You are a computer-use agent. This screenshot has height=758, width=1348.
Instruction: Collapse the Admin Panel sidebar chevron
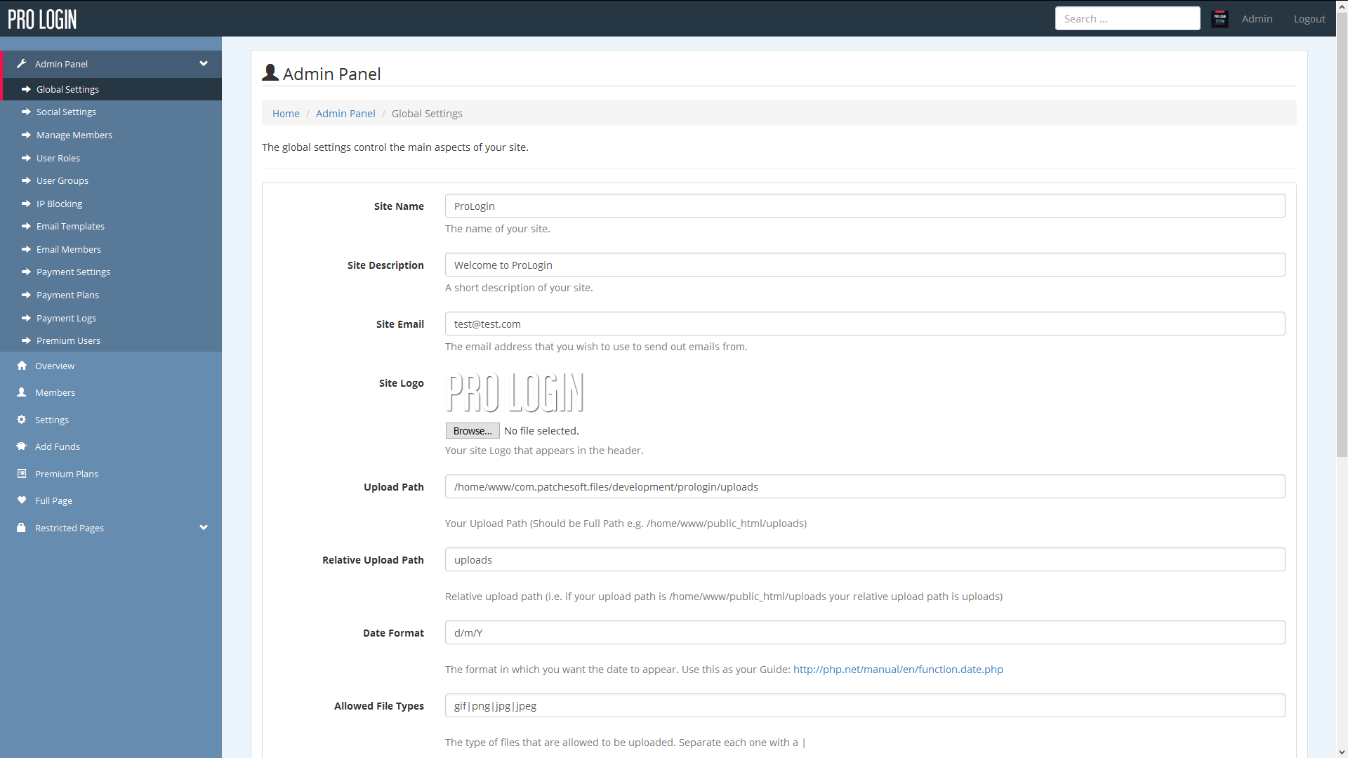pyautogui.click(x=204, y=64)
